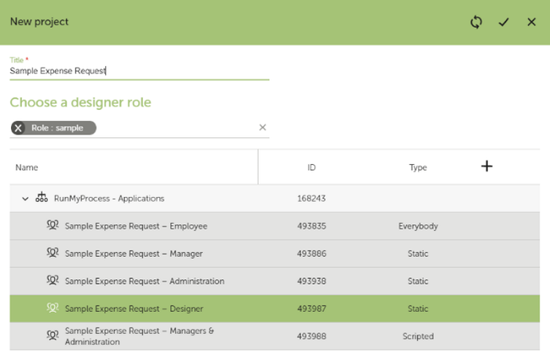Click the role filter search field

coord(175,128)
